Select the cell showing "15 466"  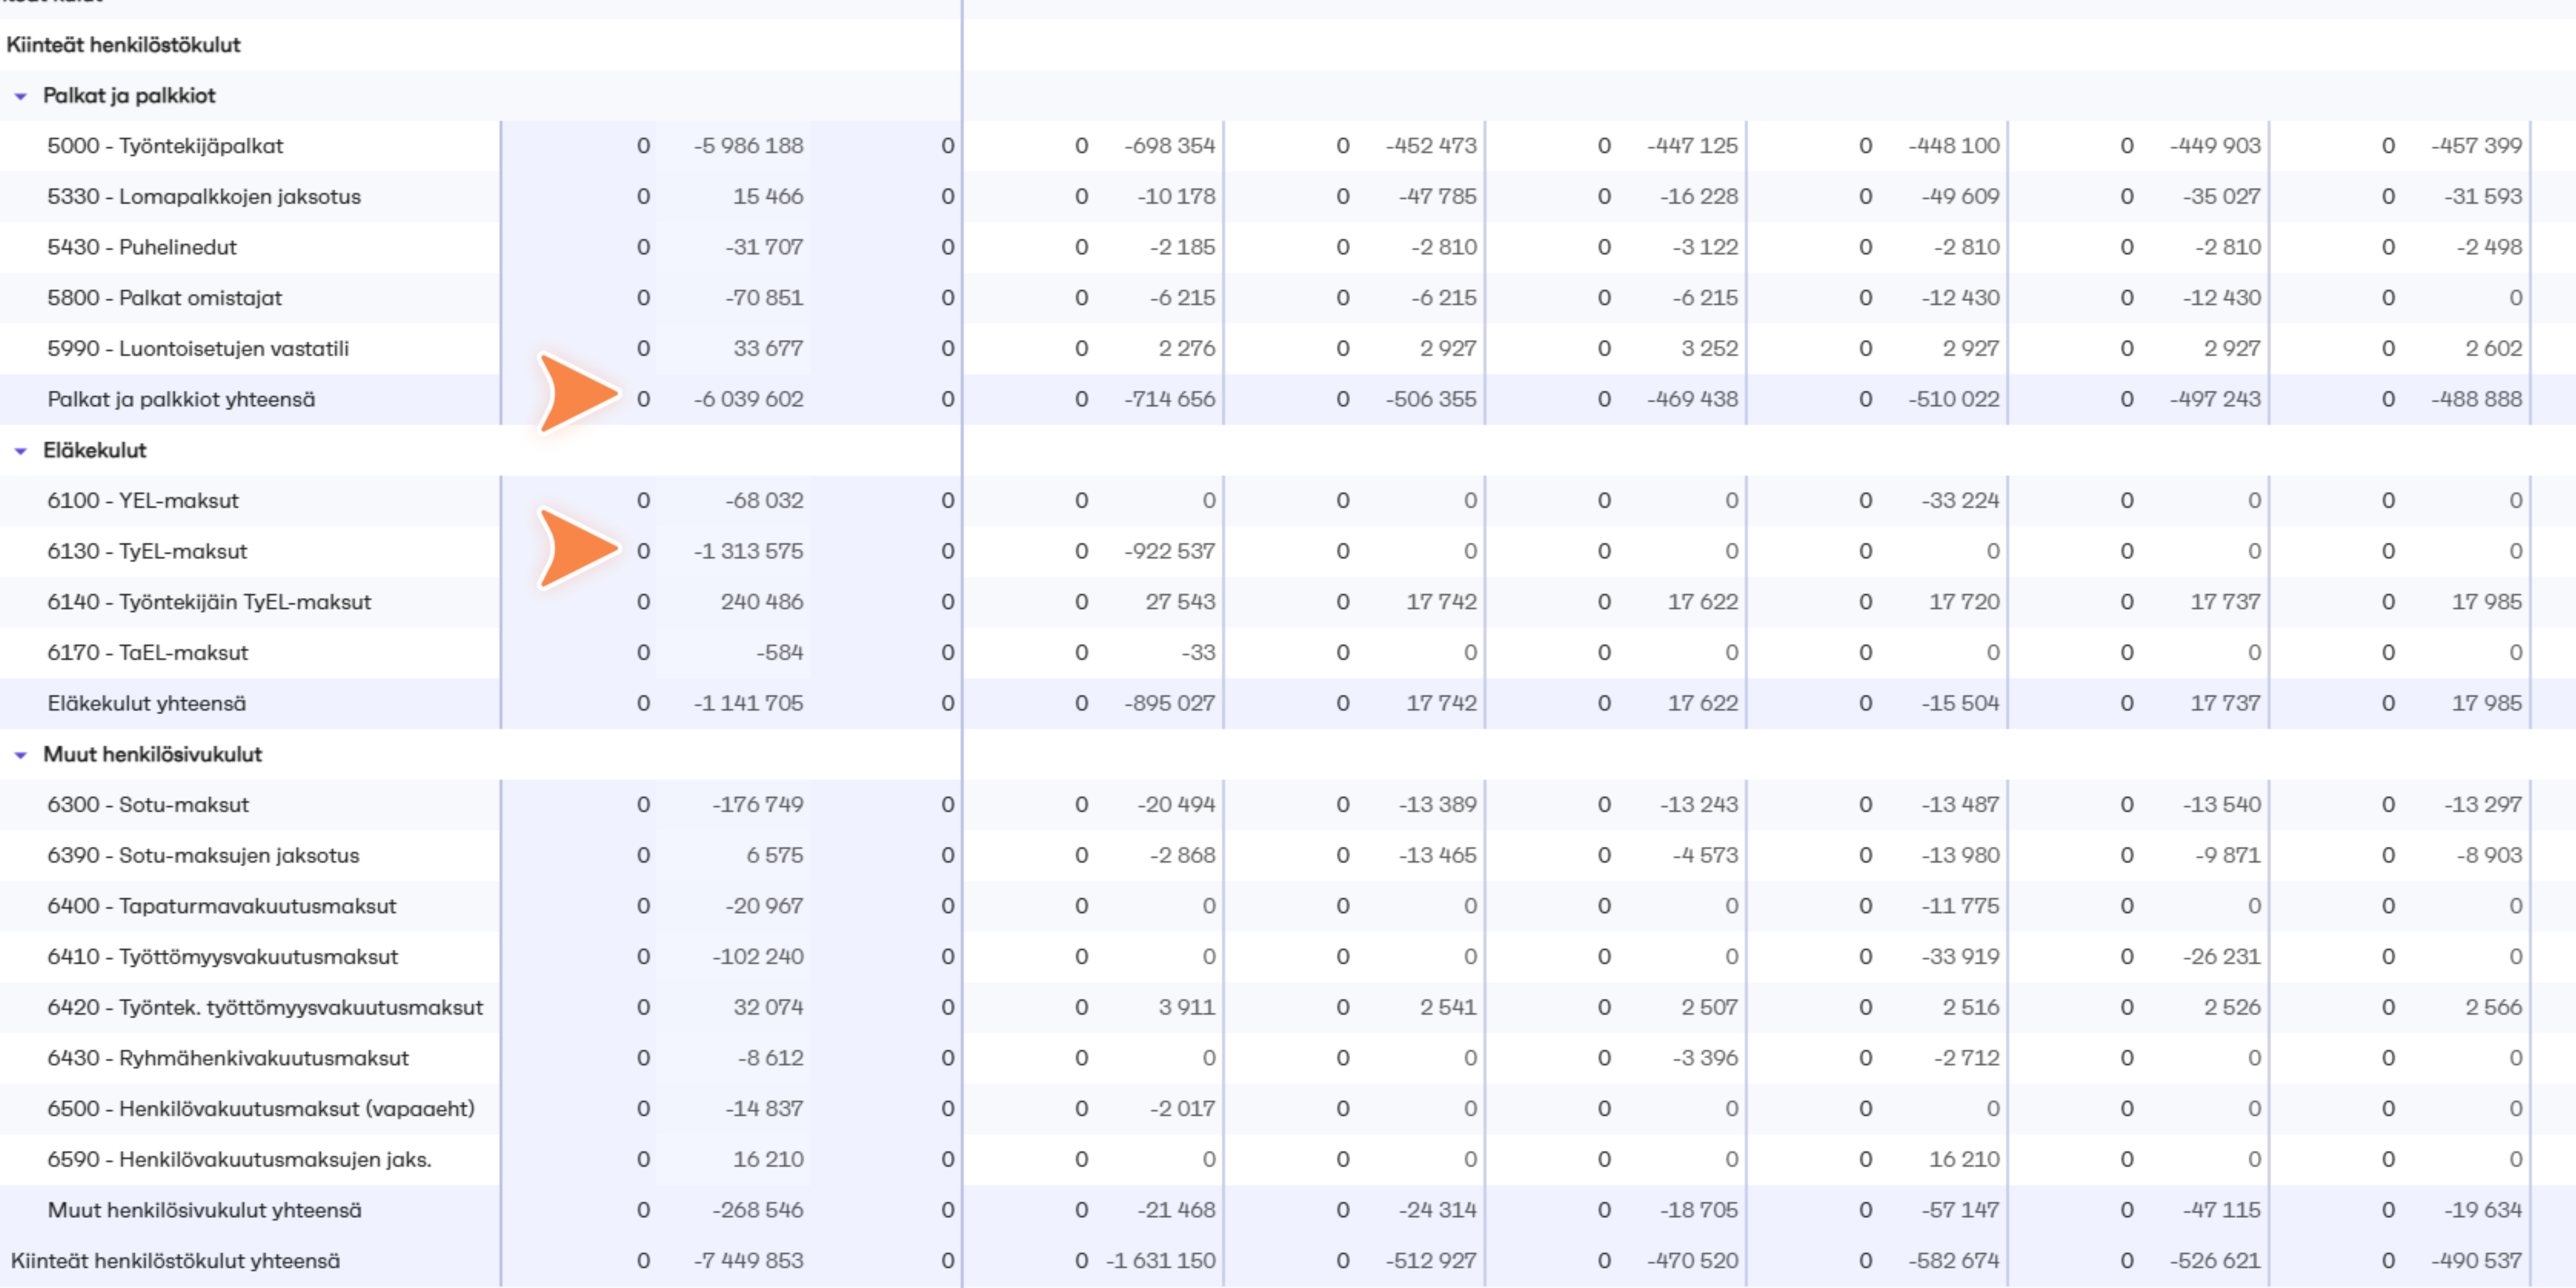pos(768,197)
